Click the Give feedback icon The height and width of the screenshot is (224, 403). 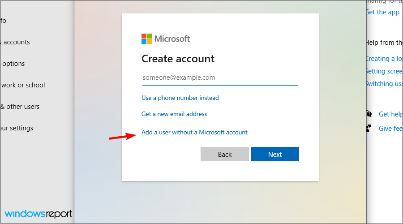(x=369, y=128)
